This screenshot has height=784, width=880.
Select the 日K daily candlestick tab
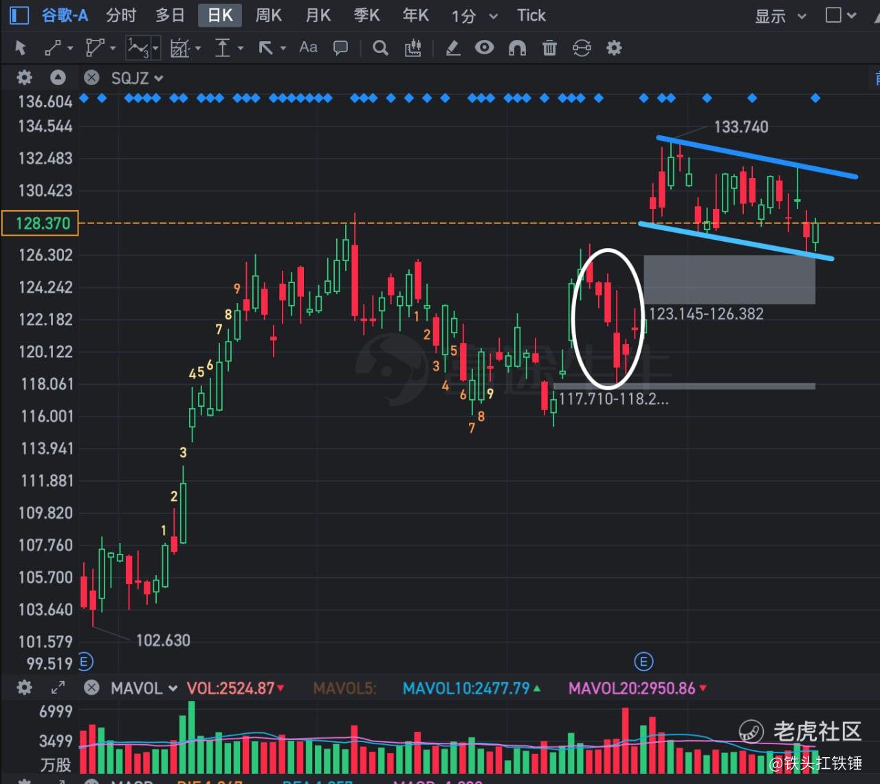tap(220, 15)
